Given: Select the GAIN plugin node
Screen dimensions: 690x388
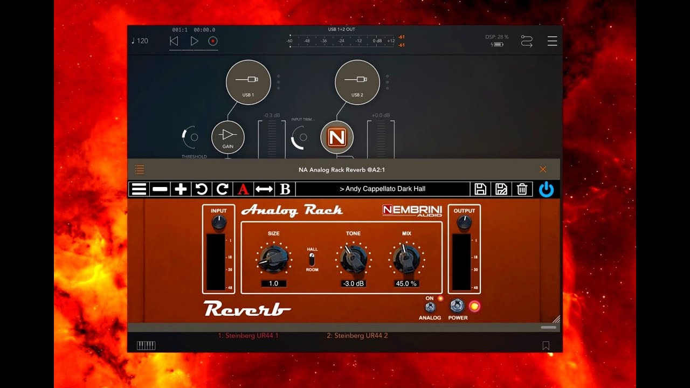Looking at the screenshot, I should [228, 137].
